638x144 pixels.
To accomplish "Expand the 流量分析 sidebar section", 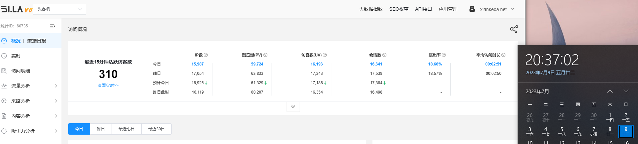I will pyautogui.click(x=30, y=86).
